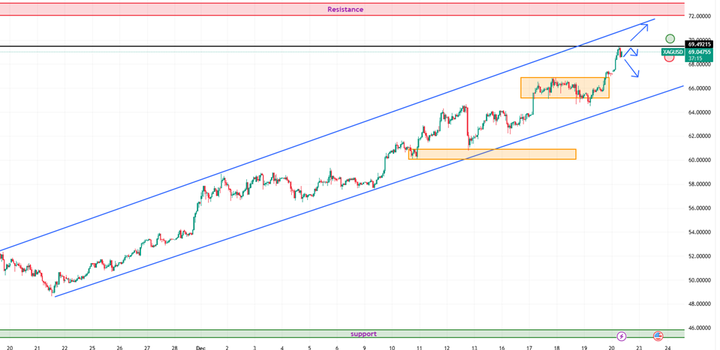
Task: Select the upward blue projection arrow
Action: (x=638, y=31)
